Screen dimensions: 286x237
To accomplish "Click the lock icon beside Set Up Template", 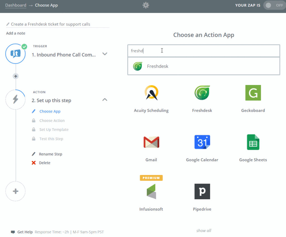I will [34, 129].
